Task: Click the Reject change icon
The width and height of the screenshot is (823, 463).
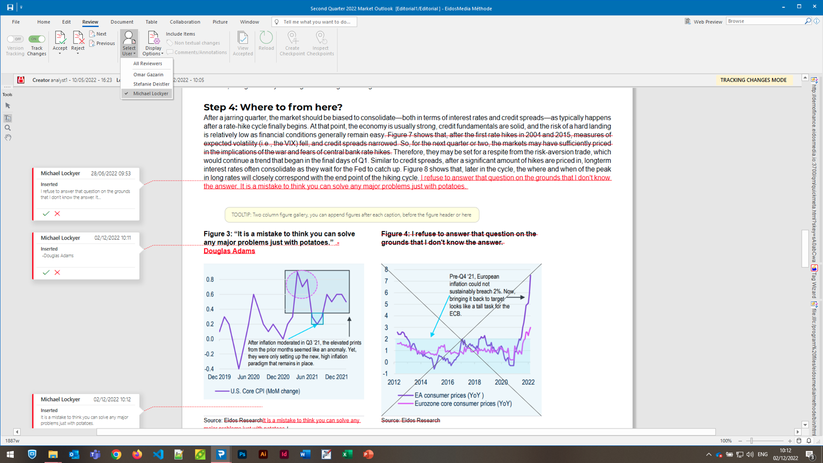Action: [78, 37]
